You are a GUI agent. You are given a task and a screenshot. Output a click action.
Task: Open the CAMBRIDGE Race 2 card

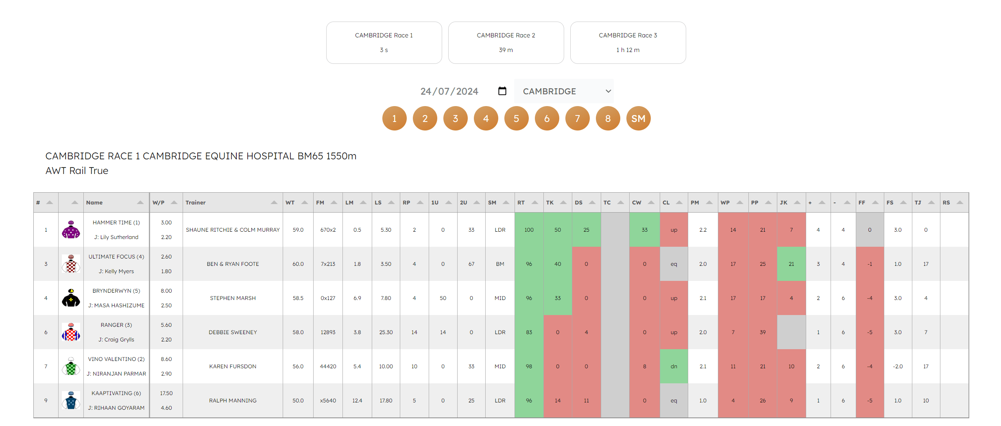(506, 43)
